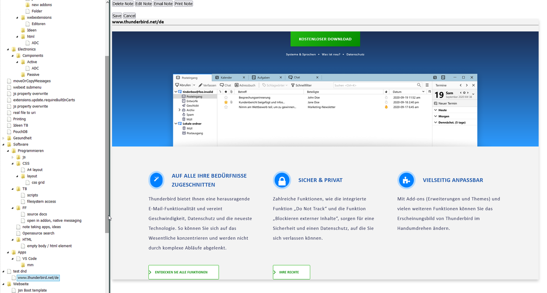Collapse the Webseite folder
The image size is (547, 293).
tap(3, 284)
